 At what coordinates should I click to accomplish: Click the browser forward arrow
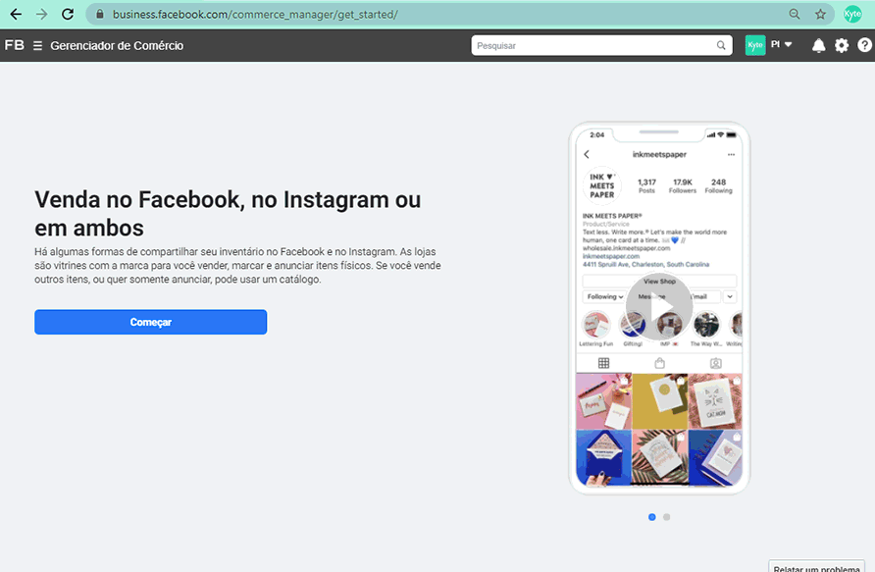coord(42,14)
